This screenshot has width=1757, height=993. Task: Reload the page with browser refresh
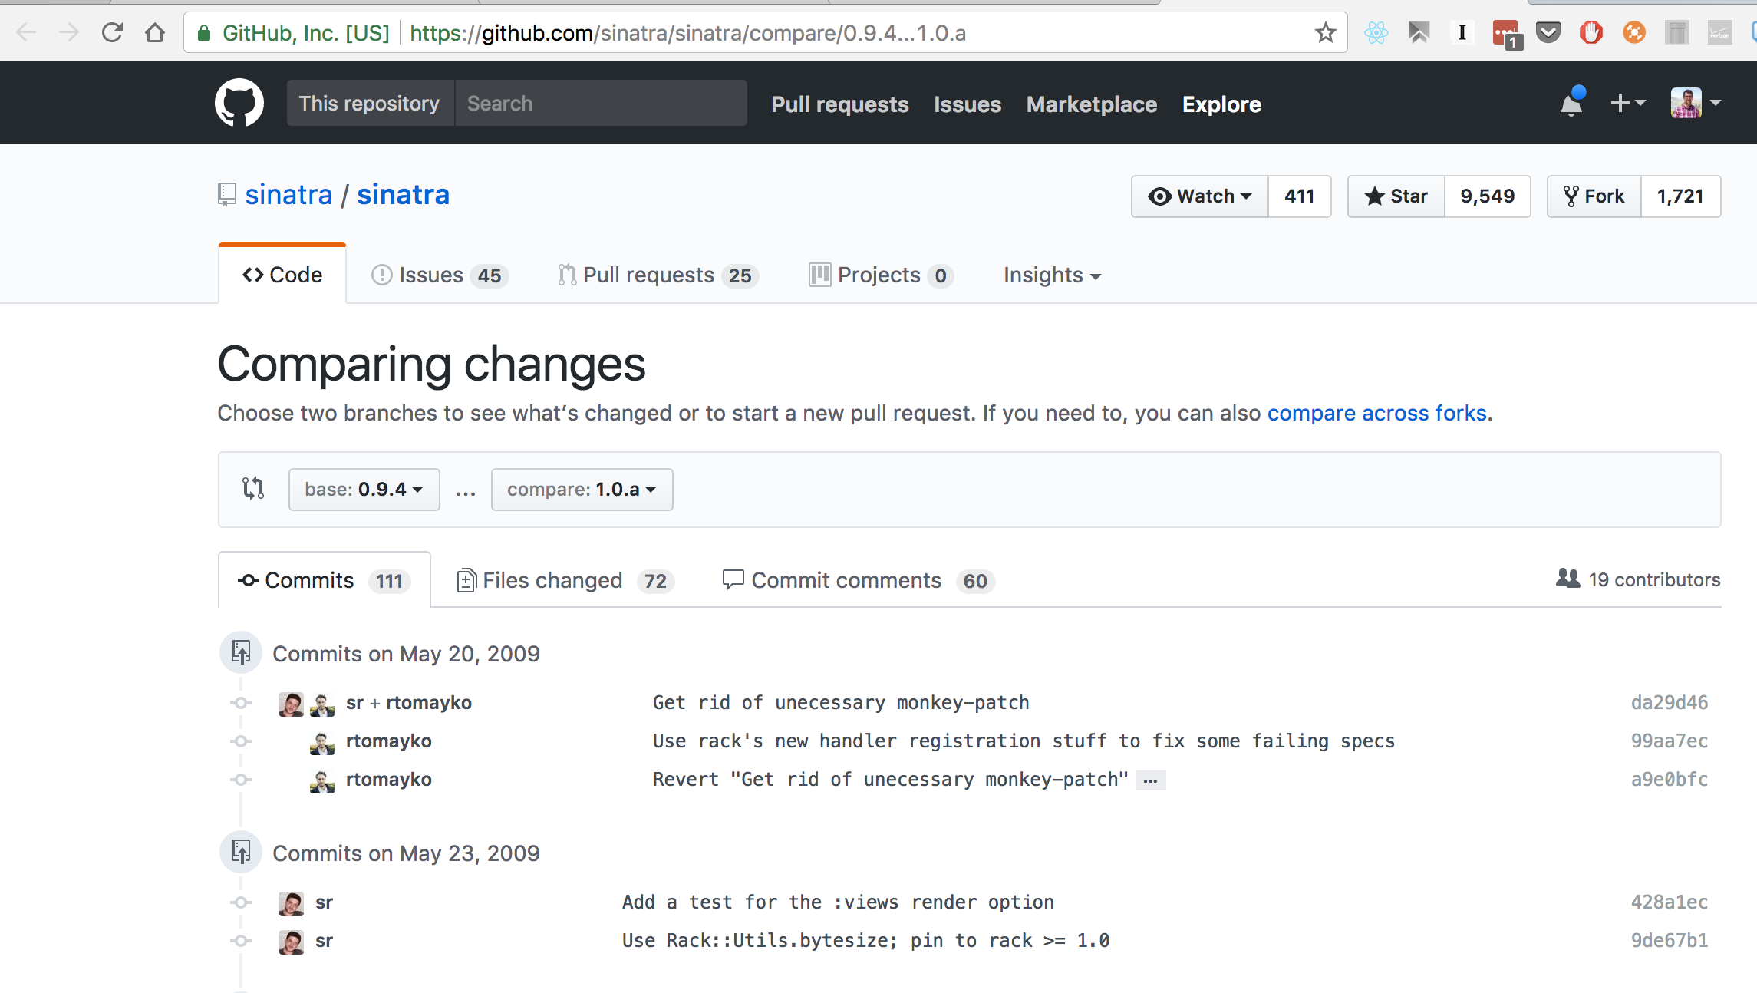112,33
